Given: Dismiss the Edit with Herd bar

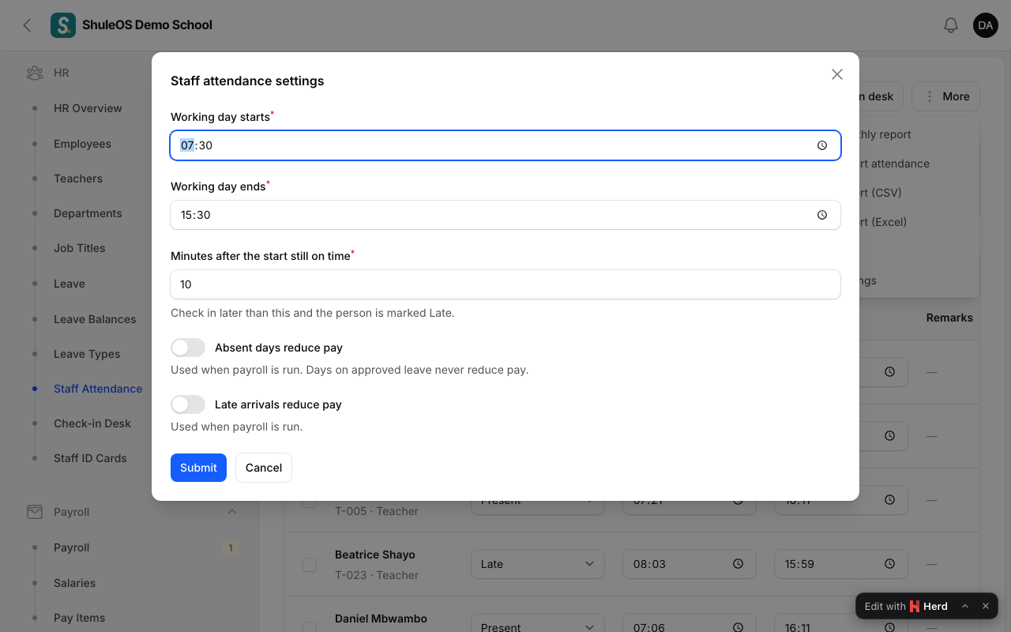Looking at the screenshot, I should click(986, 606).
